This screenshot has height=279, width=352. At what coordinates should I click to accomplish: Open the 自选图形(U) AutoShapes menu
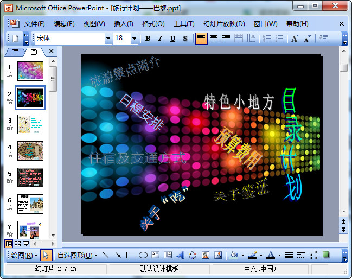coord(78,256)
